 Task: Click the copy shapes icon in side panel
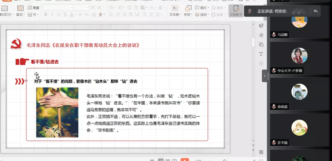(261, 44)
